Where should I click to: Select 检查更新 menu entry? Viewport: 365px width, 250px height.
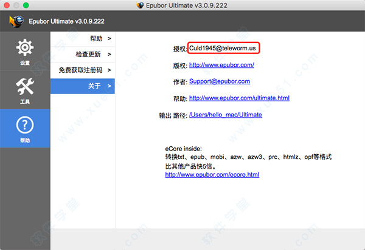click(x=82, y=55)
